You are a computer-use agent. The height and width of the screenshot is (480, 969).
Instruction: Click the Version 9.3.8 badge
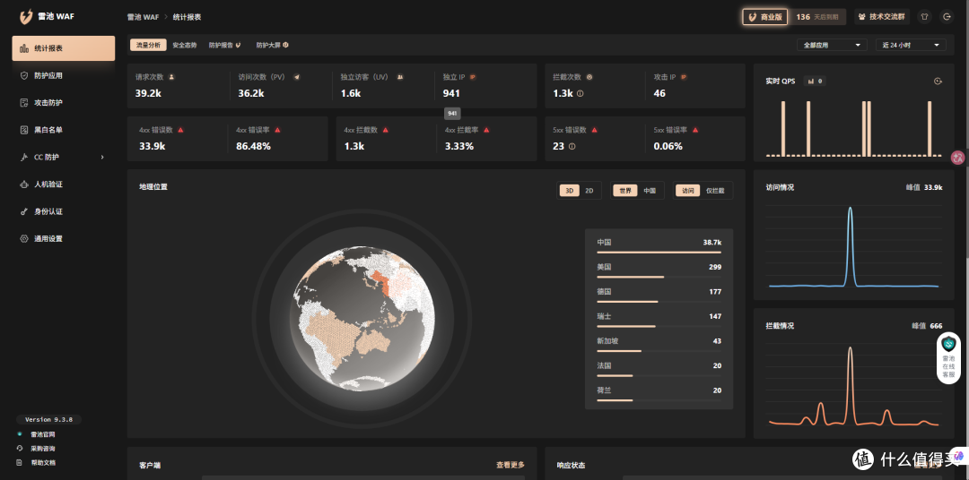[48, 419]
